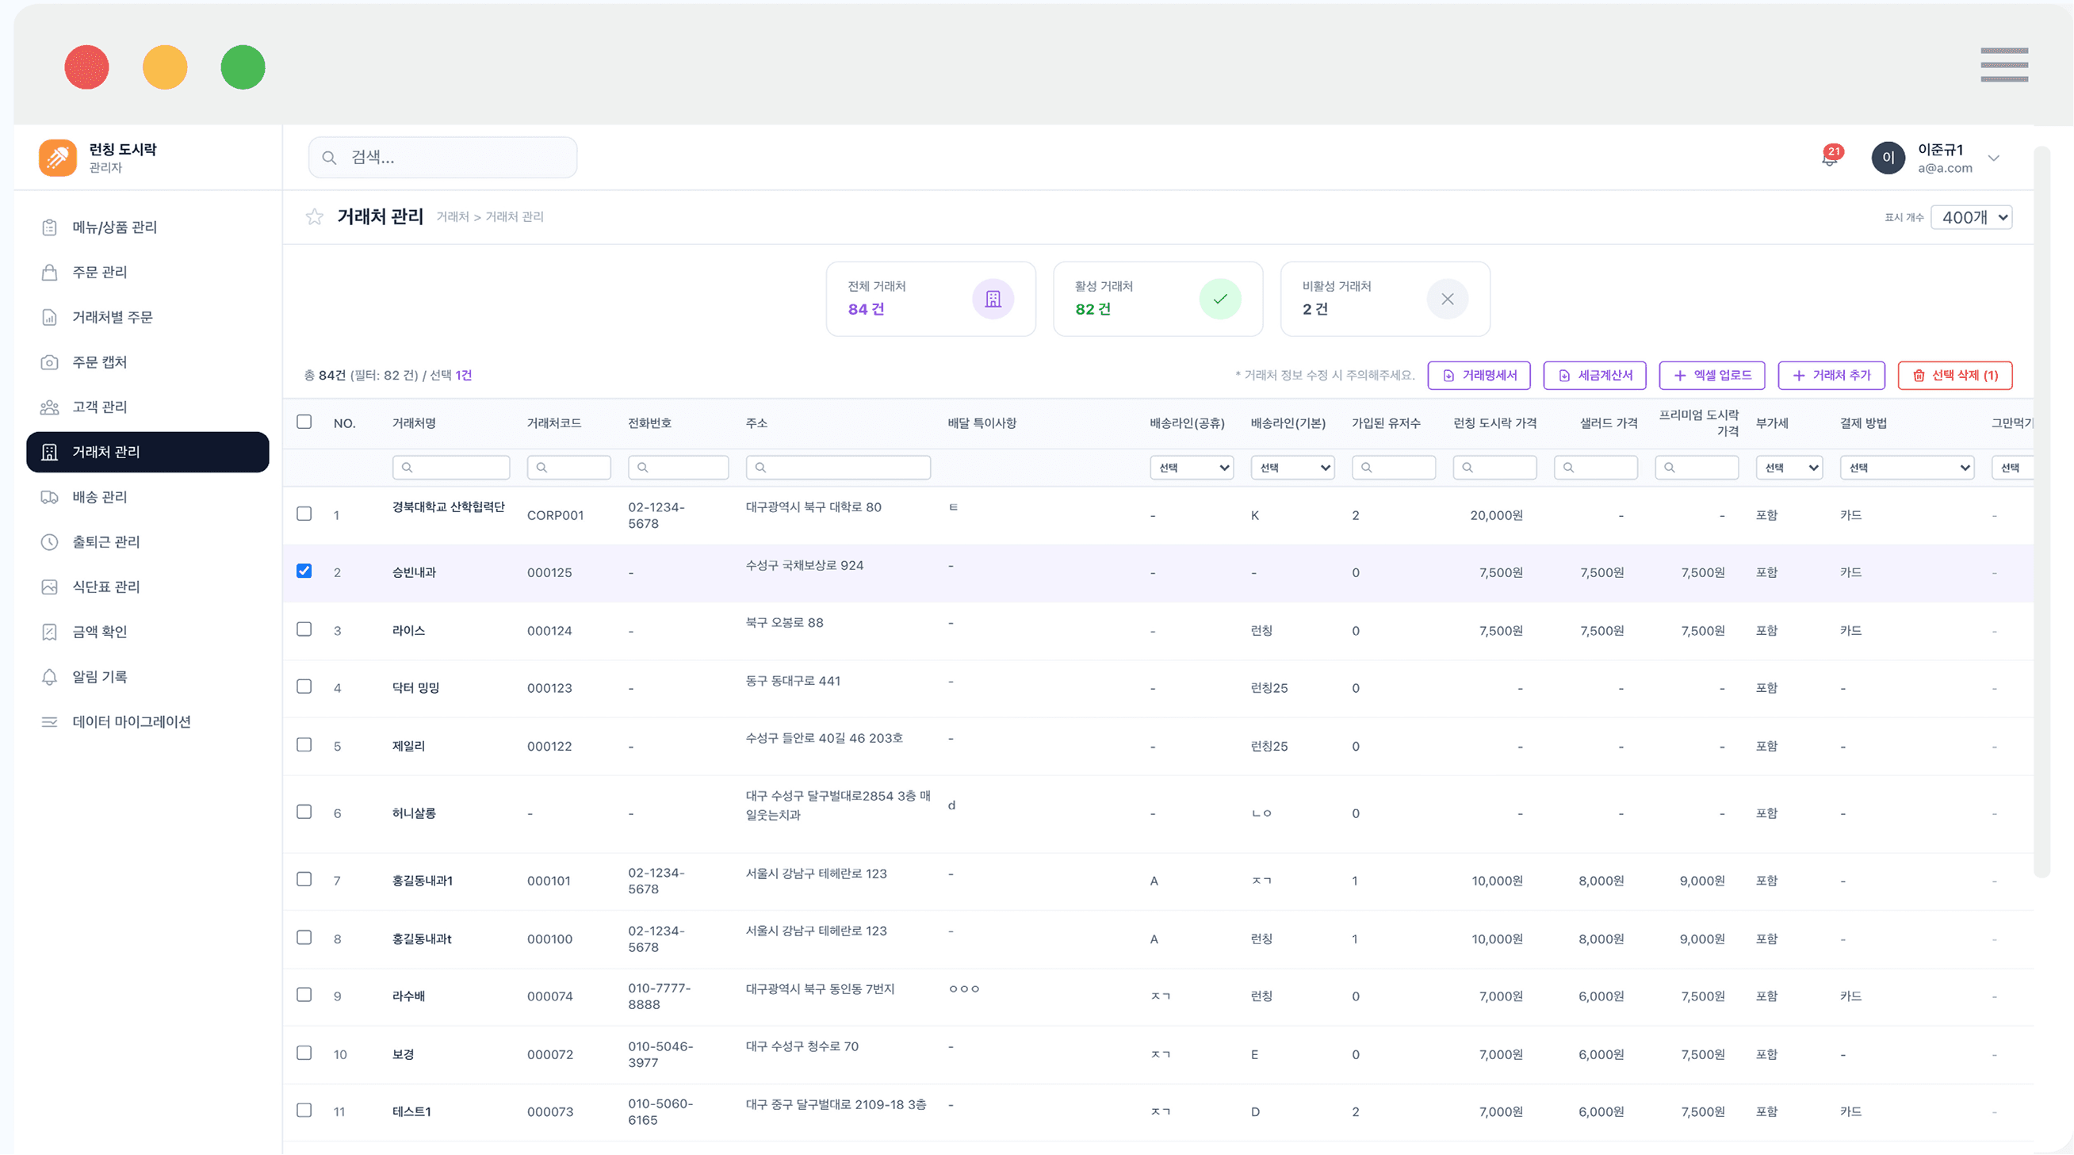Image resolution: width=2074 pixels, height=1155 pixels.
Task: Click the hamburger menu icon at top right
Action: coord(2004,64)
